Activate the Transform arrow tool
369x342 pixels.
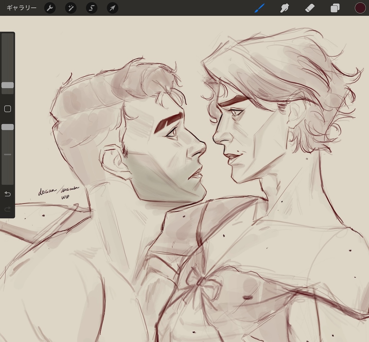(x=112, y=8)
